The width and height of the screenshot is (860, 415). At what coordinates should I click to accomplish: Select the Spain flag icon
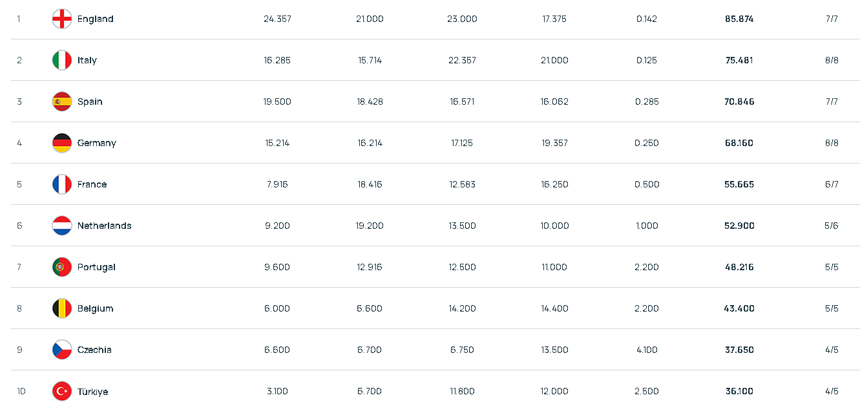[x=62, y=101]
